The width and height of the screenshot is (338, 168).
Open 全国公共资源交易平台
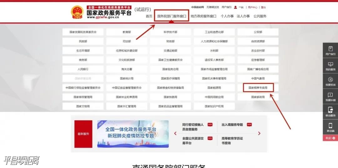tap(193, 141)
